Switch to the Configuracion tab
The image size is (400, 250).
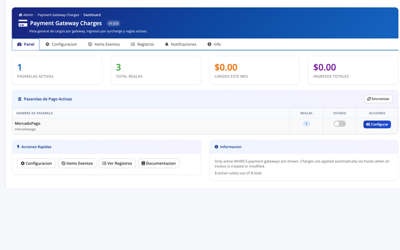coord(61,44)
